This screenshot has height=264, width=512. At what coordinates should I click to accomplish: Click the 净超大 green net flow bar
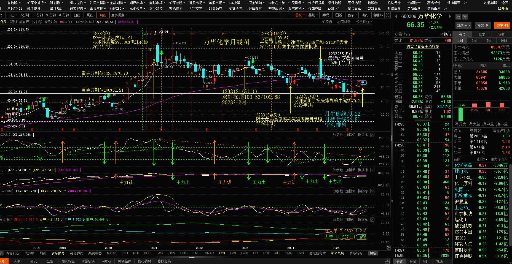[x=460, y=114]
